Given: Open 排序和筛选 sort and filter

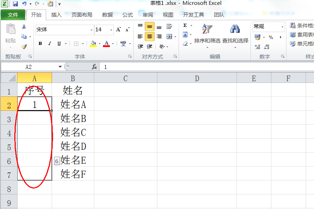Looking at the screenshot, I should point(207,36).
